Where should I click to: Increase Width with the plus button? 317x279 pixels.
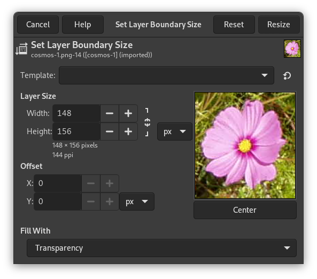(x=128, y=113)
